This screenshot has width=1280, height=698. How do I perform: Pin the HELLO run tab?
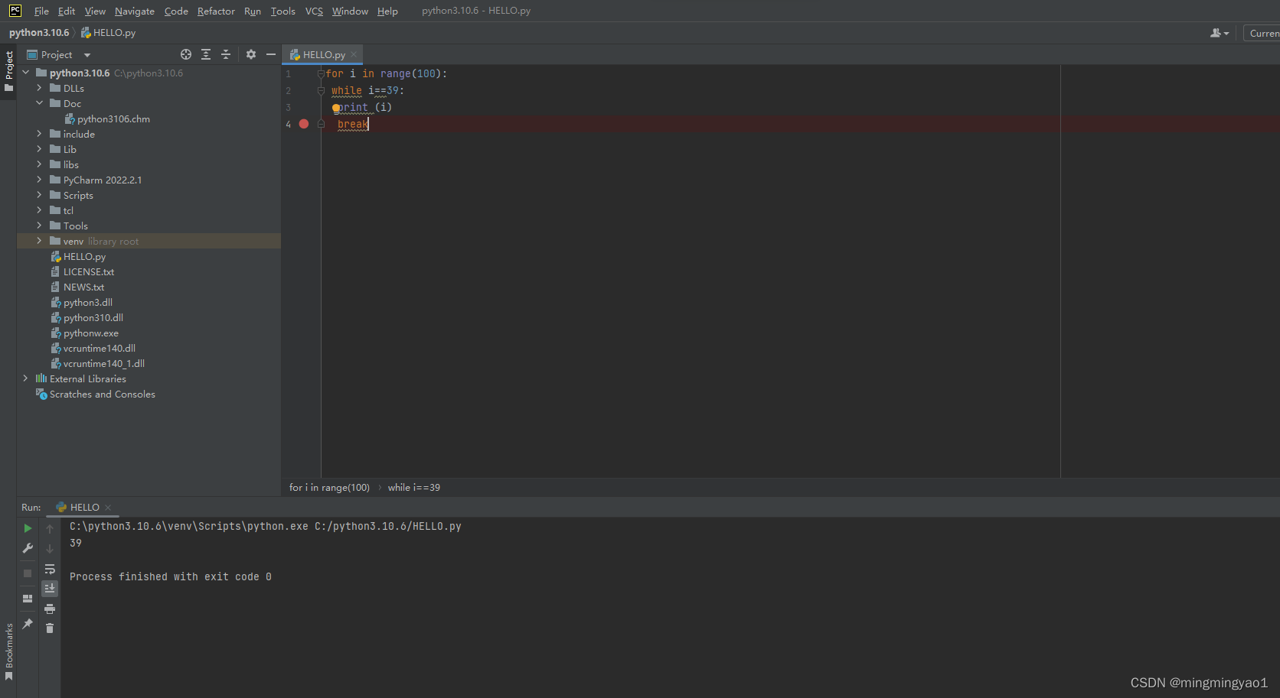27,624
